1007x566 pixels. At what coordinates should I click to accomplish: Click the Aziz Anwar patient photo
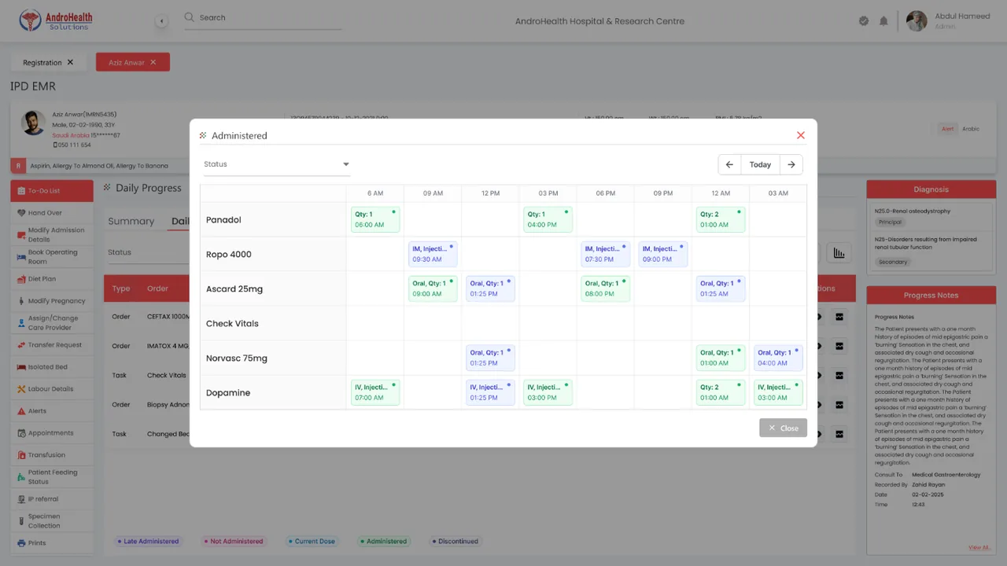[33, 123]
